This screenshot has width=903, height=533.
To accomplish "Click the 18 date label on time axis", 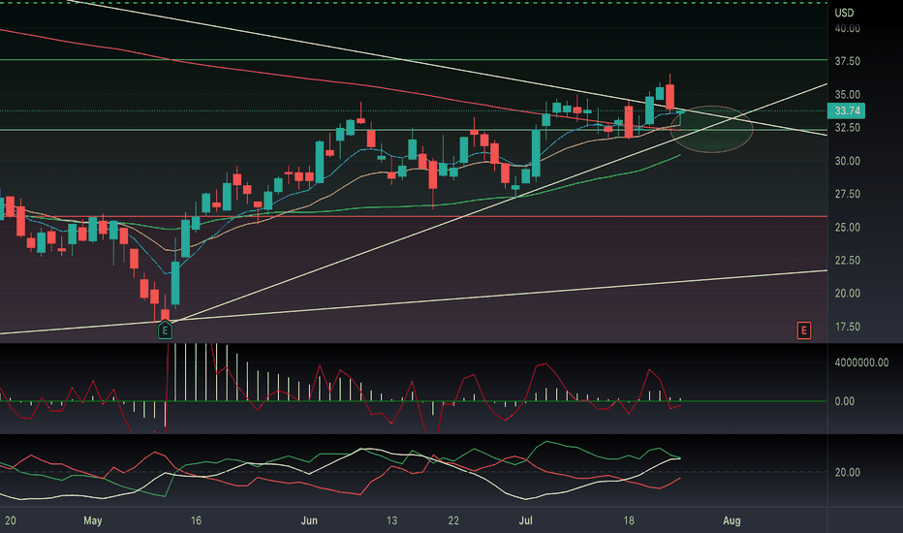I will pos(629,520).
